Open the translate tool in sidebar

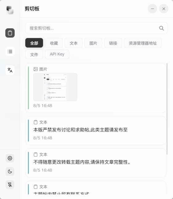tap(10, 70)
